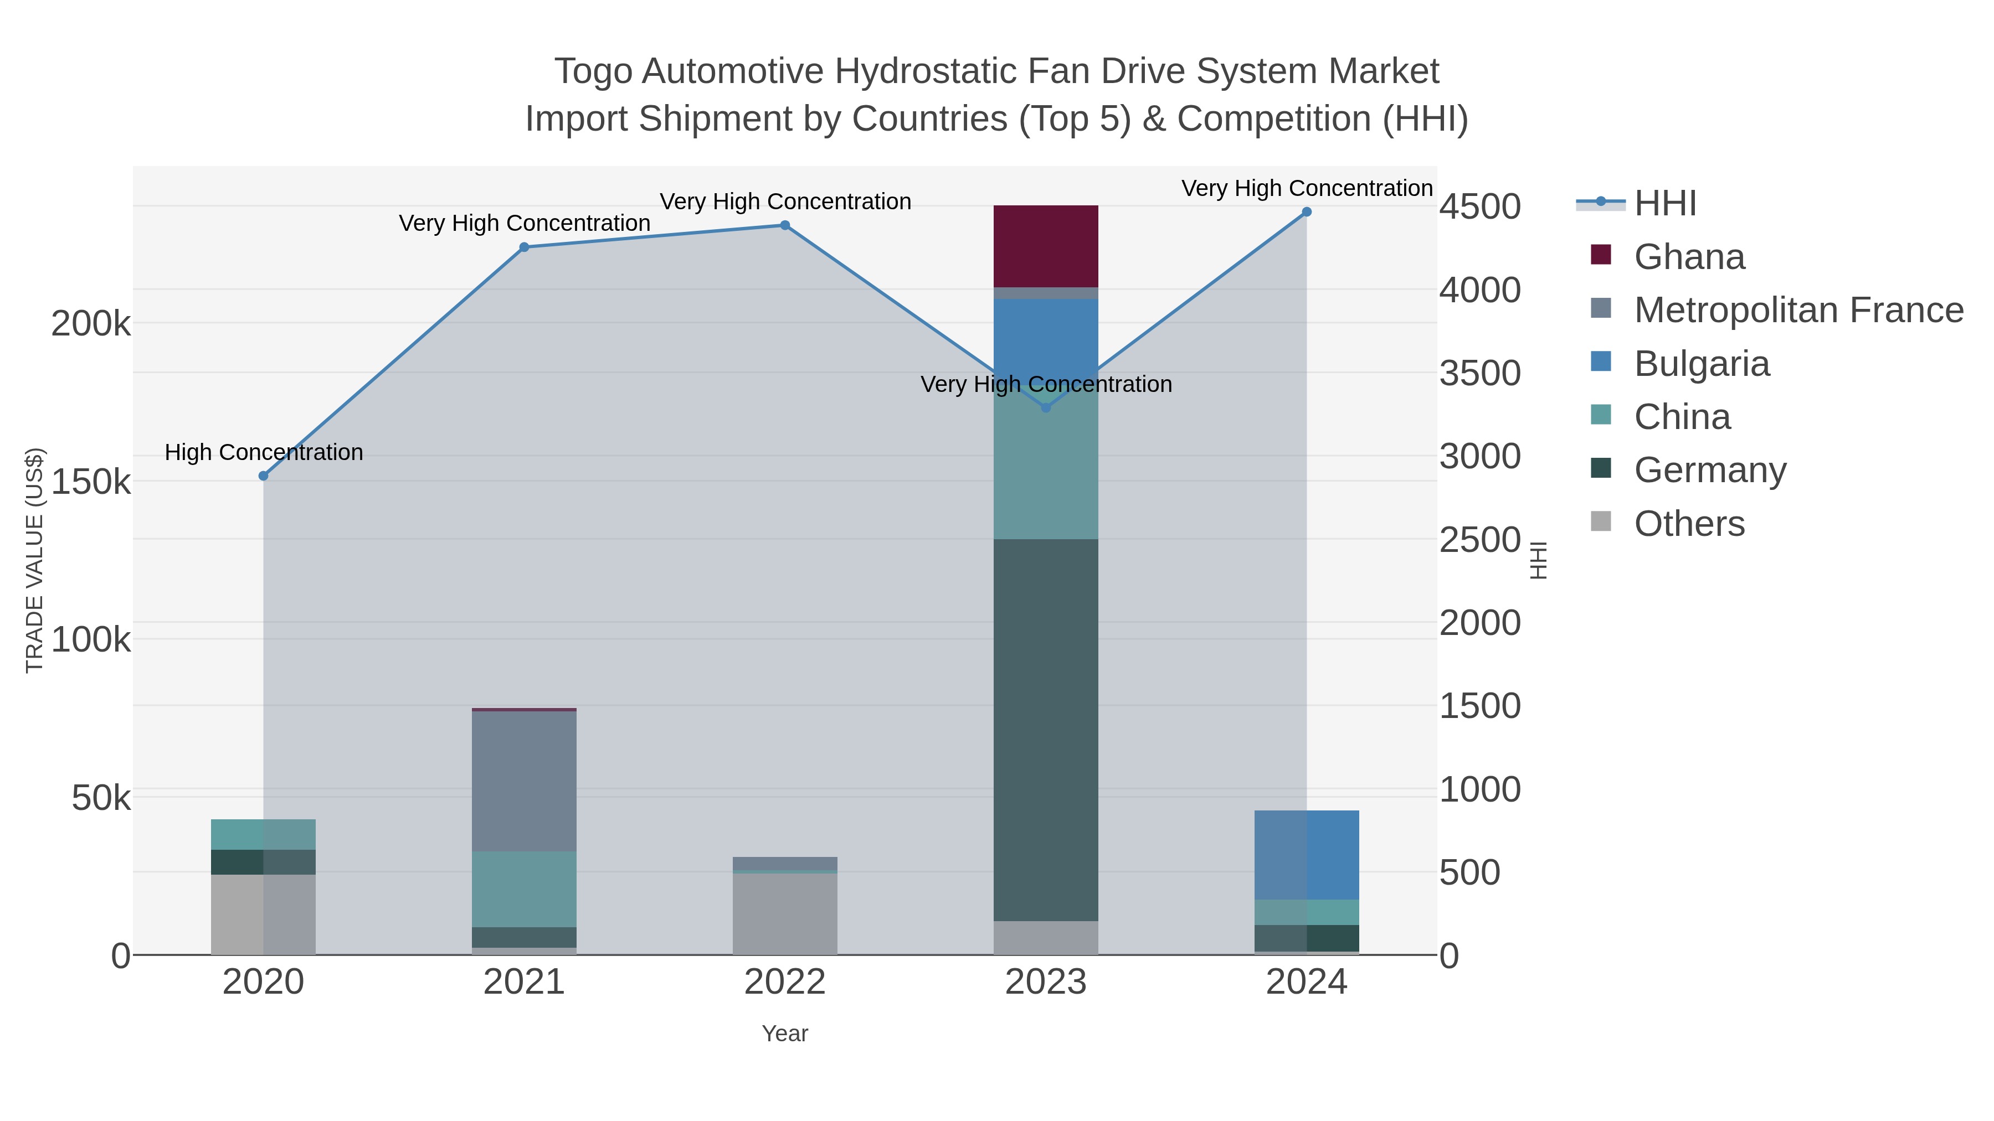Click the HHI data point for 2021
Image resolution: width=1994 pixels, height=1121 pixels.
pos(524,247)
